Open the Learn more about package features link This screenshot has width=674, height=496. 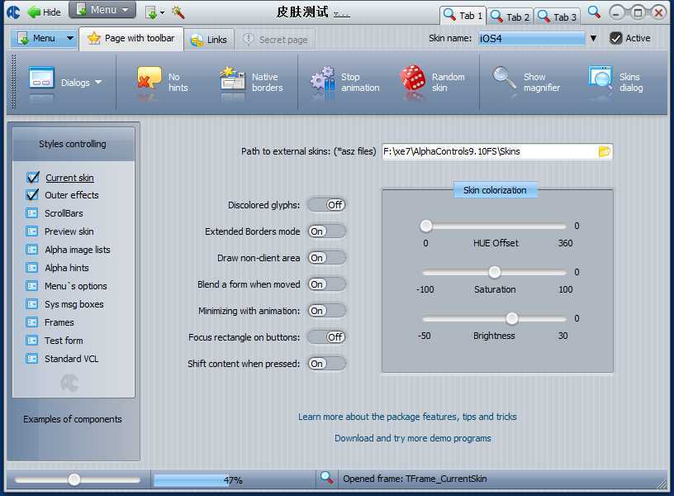(407, 417)
